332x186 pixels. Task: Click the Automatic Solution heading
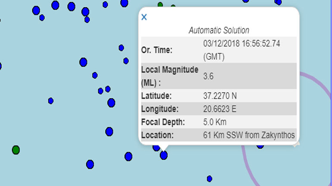(x=219, y=30)
